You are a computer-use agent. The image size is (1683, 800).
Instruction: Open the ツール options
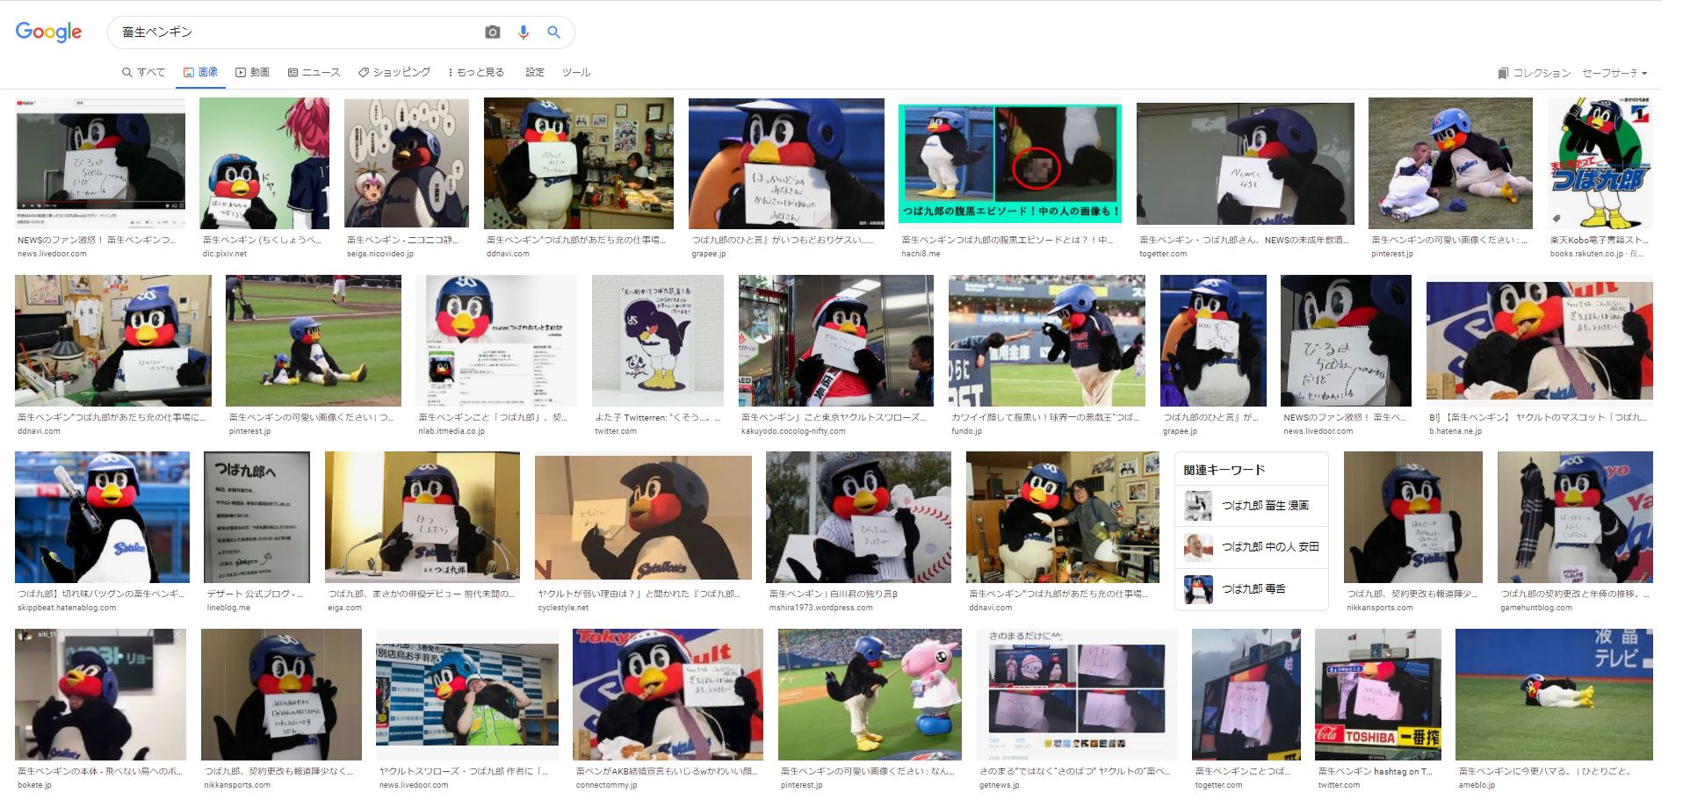576,72
